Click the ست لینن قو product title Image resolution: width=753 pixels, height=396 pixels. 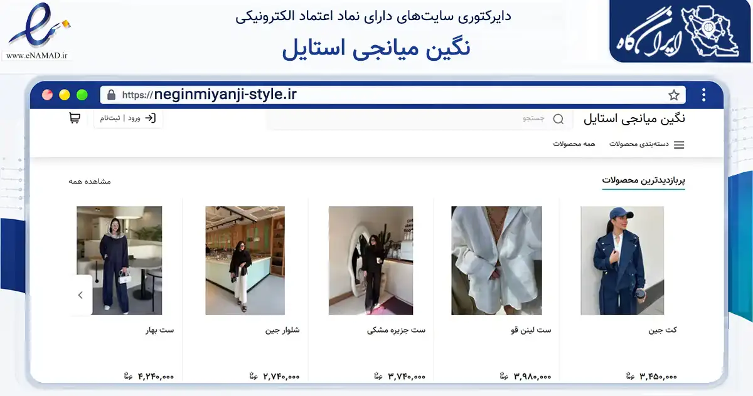point(531,330)
